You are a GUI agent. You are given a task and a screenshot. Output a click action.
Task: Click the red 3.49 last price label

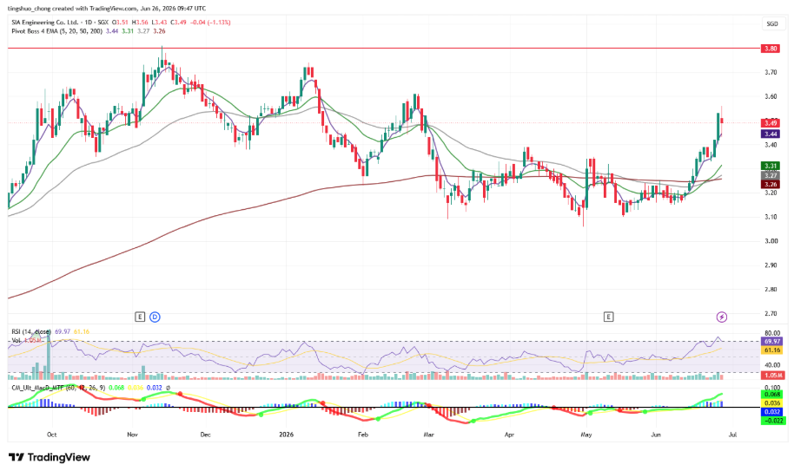[x=771, y=123]
